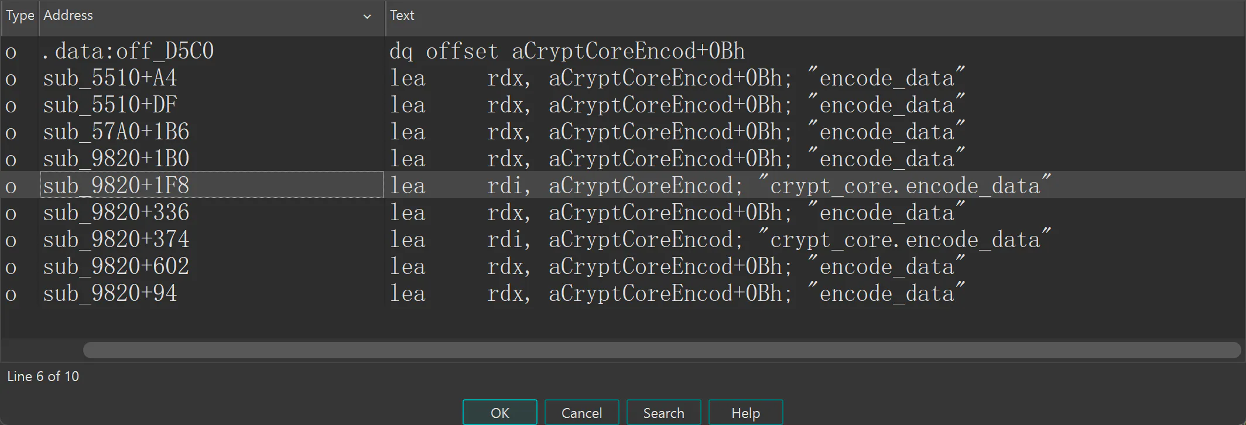Click the type "o" cell of row .data:off_D5C0
Screen dimensions: 1246x425
tap(11, 53)
